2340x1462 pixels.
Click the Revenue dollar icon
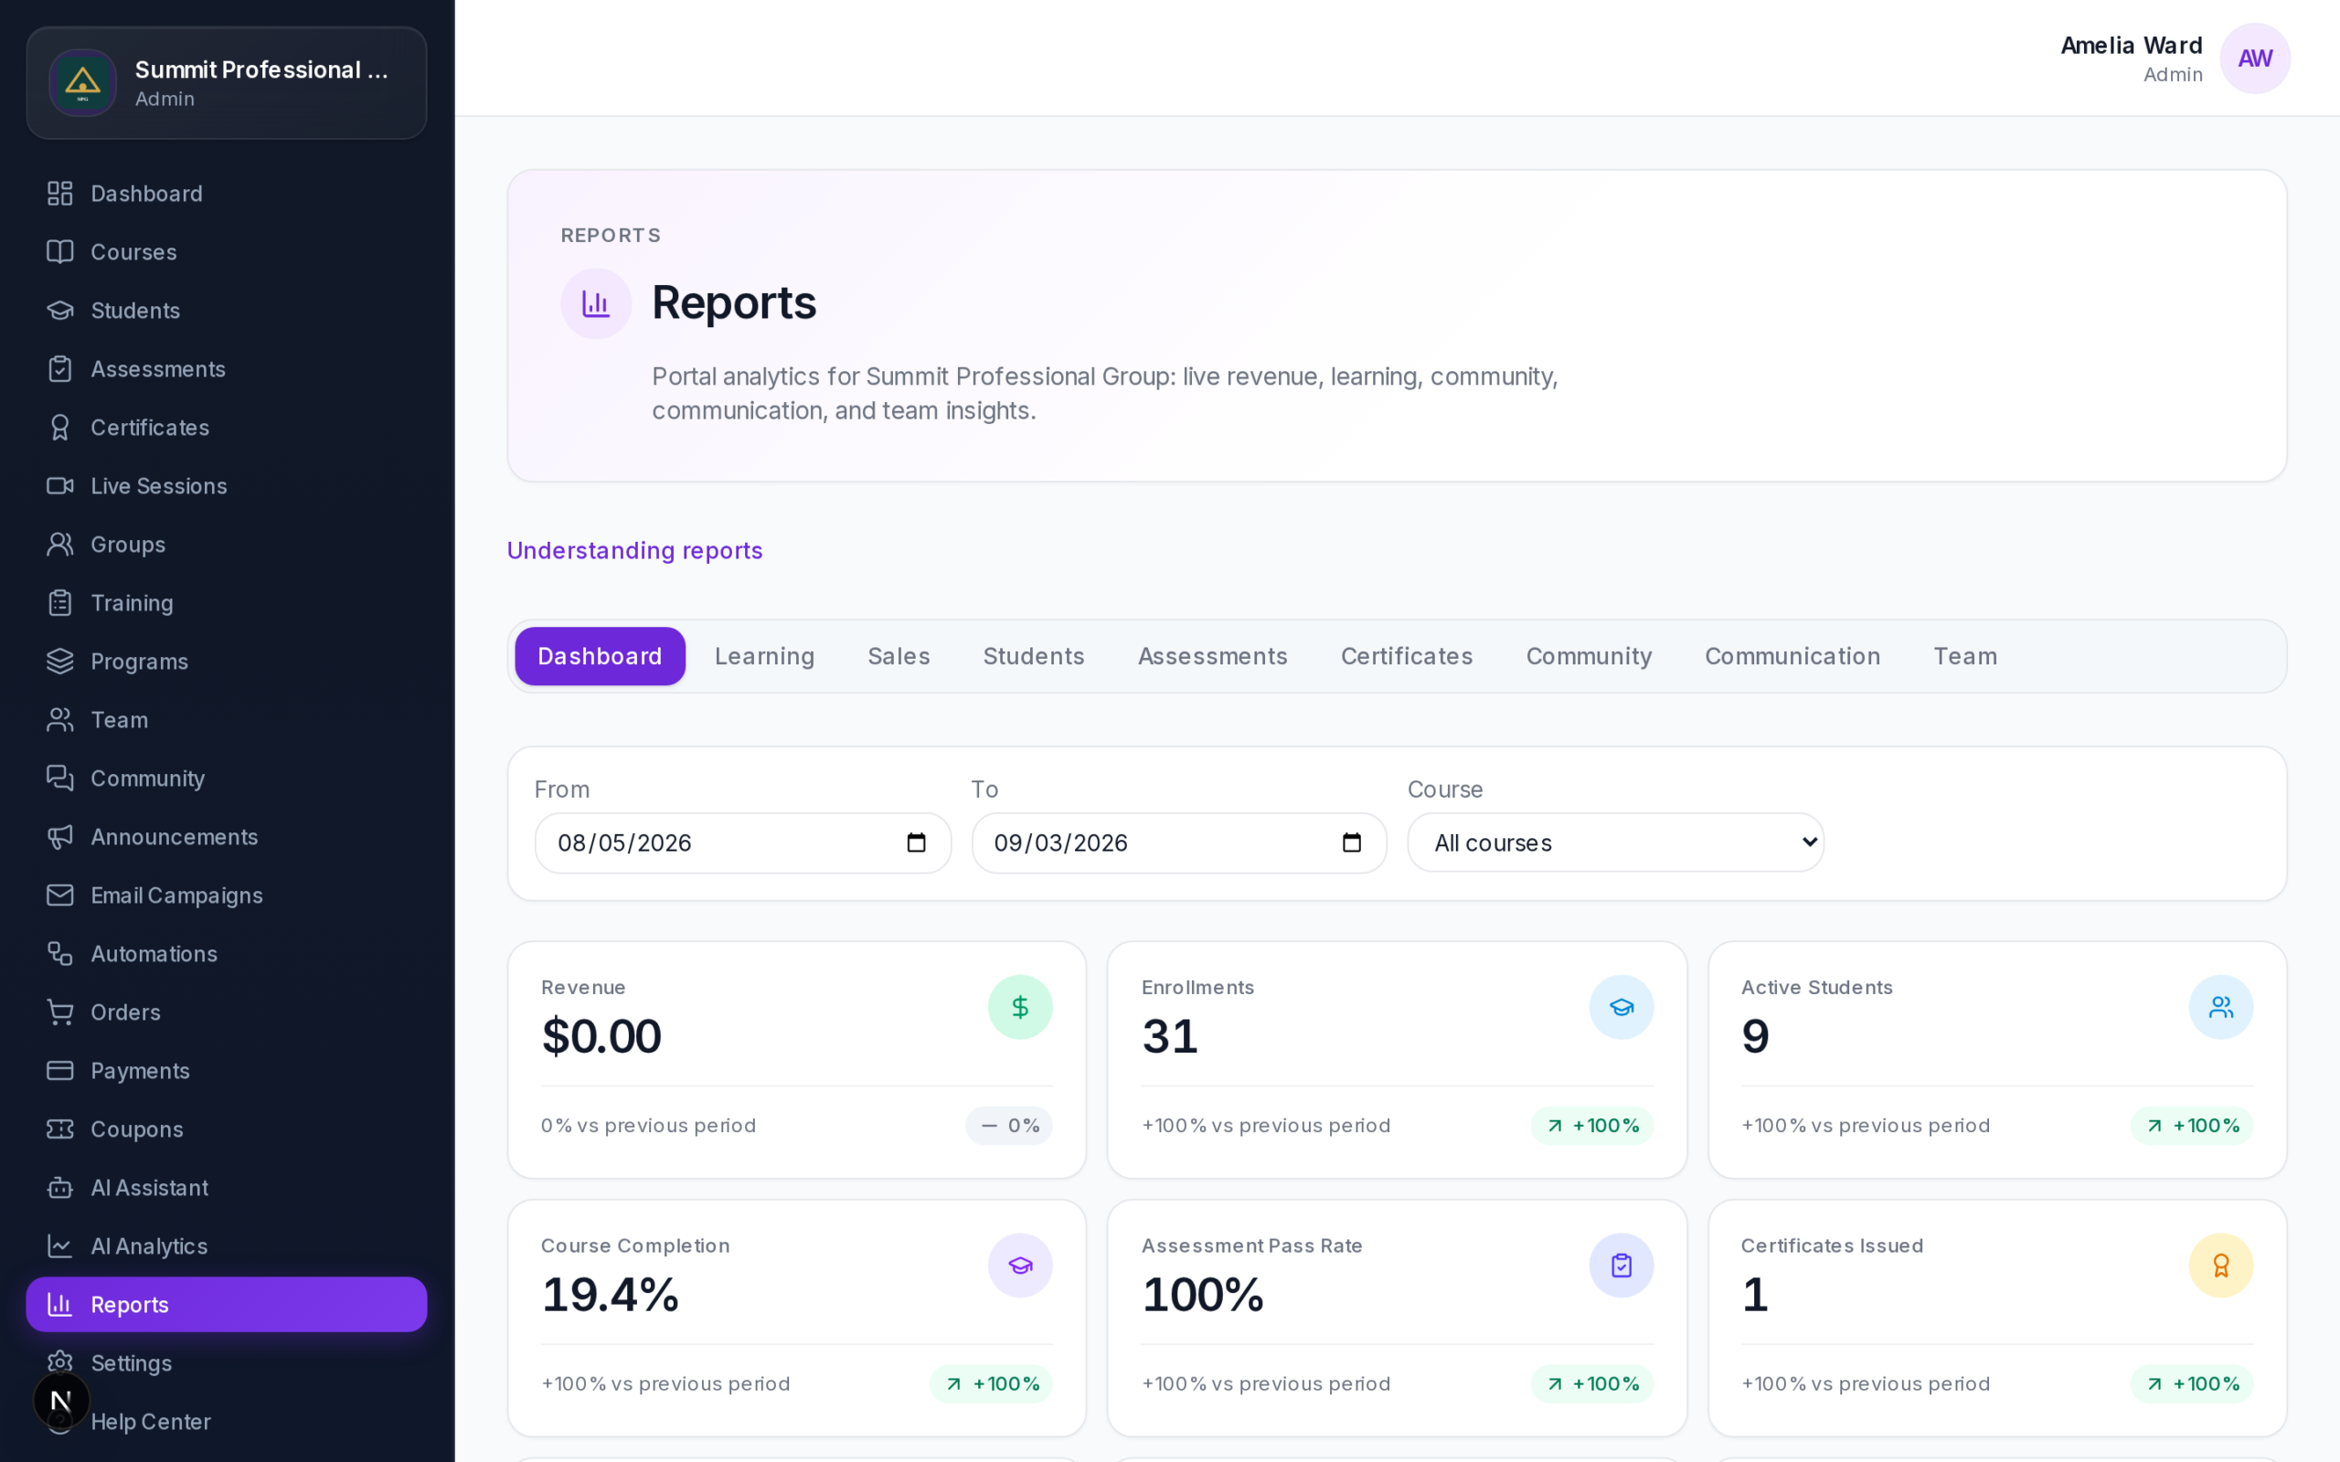1020,1008
